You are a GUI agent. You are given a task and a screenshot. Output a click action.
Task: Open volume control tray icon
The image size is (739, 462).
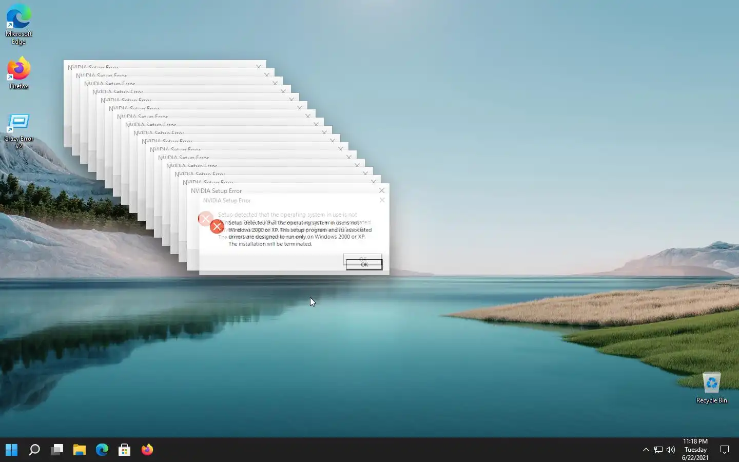[671, 450]
